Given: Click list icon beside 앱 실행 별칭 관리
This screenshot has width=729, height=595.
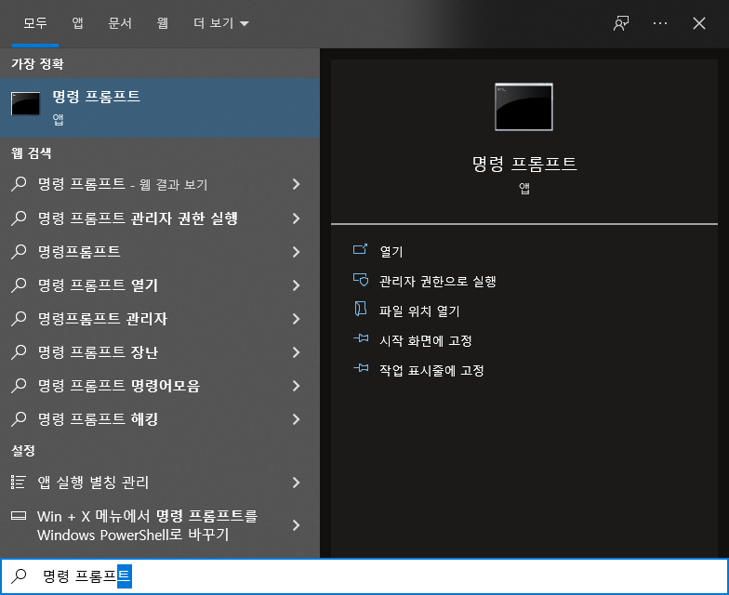Looking at the screenshot, I should click(x=19, y=482).
